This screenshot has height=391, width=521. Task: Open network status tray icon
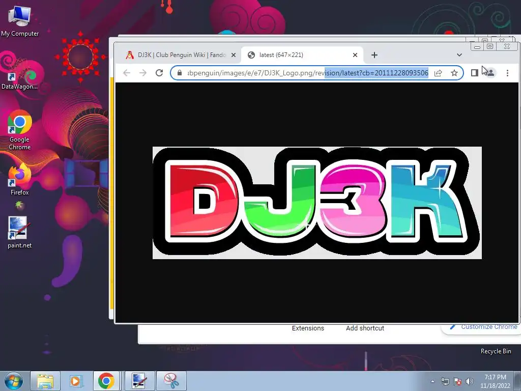(x=445, y=381)
